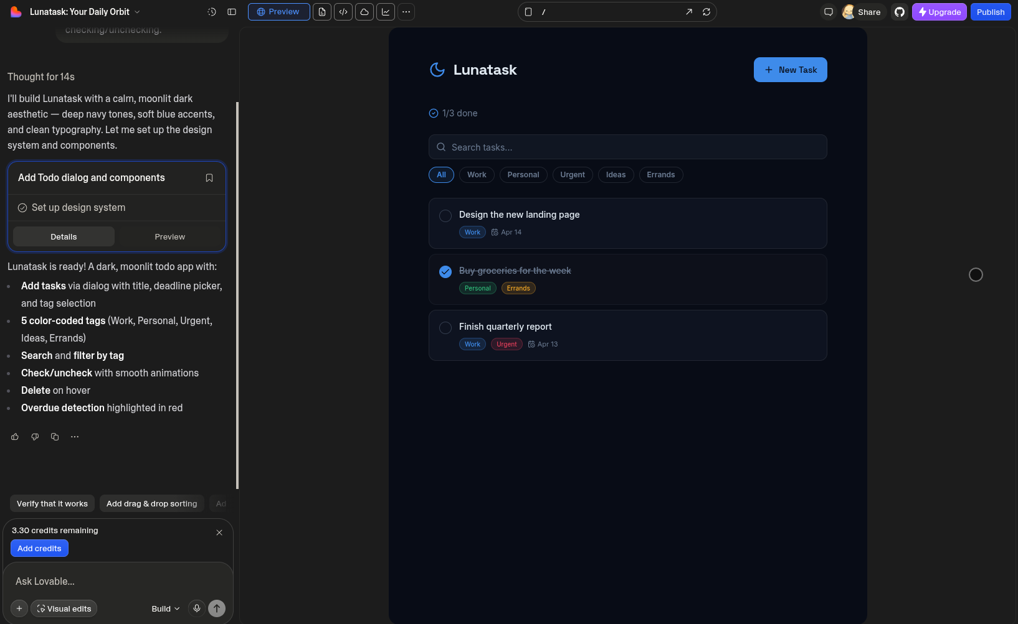Filter tasks by Personal tag
The height and width of the screenshot is (624, 1018).
pos(523,175)
